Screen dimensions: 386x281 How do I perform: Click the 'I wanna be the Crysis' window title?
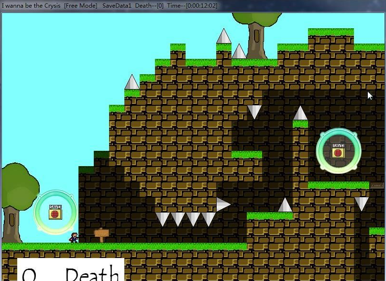click(x=31, y=5)
